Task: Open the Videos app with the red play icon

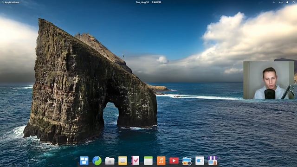Action: pyautogui.click(x=174, y=161)
